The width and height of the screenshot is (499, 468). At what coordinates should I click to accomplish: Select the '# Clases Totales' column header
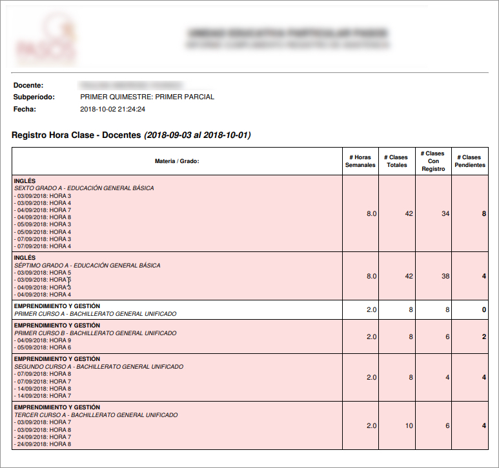click(x=396, y=161)
